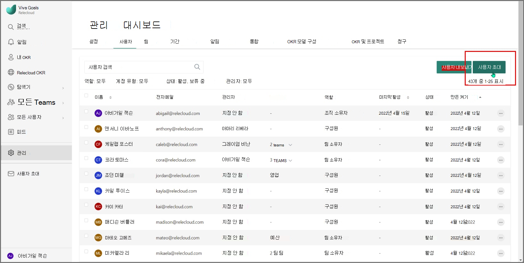Check the box for madison@relecloud.com

click(86, 220)
